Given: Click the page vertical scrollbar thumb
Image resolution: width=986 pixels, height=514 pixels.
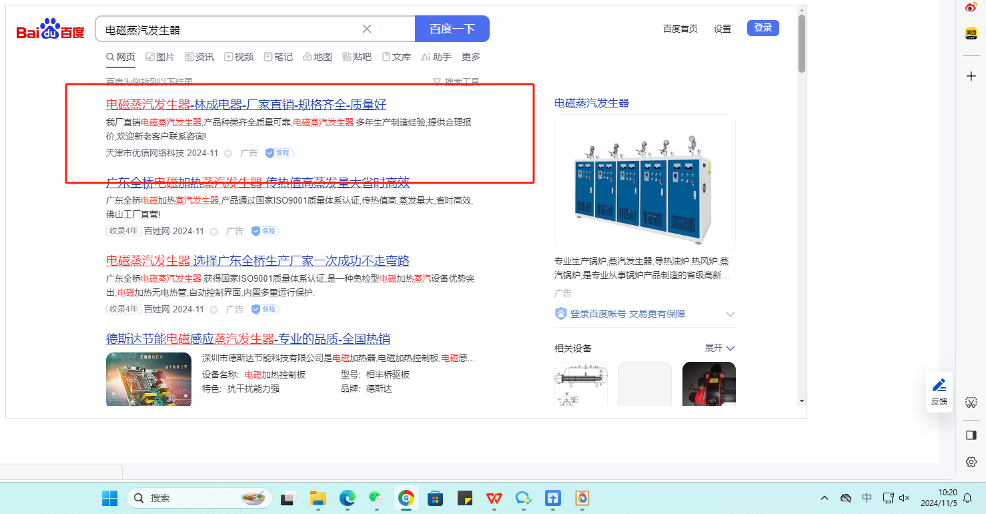Looking at the screenshot, I should 802,43.
